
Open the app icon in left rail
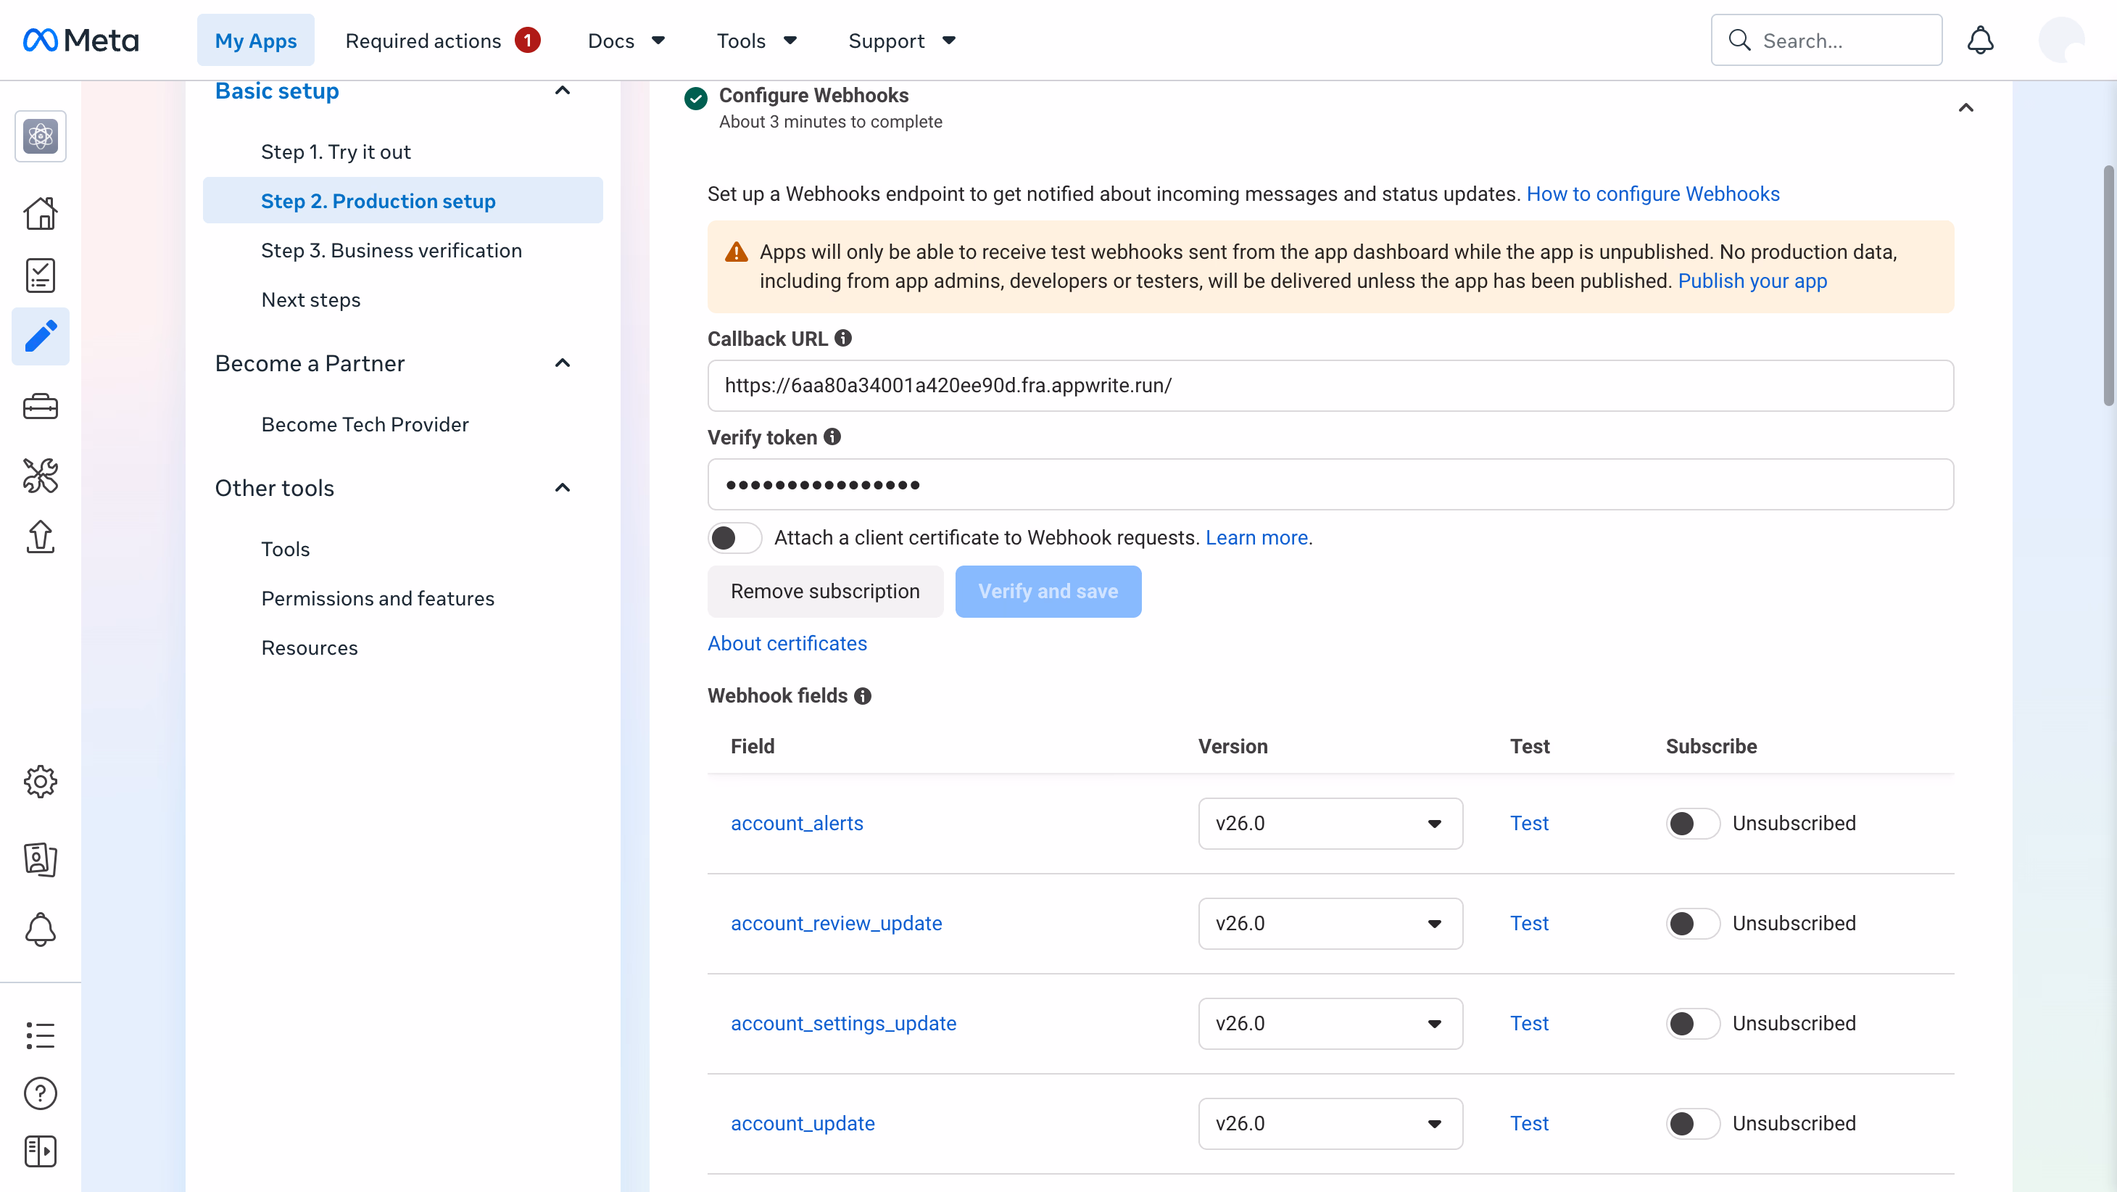[x=41, y=136]
